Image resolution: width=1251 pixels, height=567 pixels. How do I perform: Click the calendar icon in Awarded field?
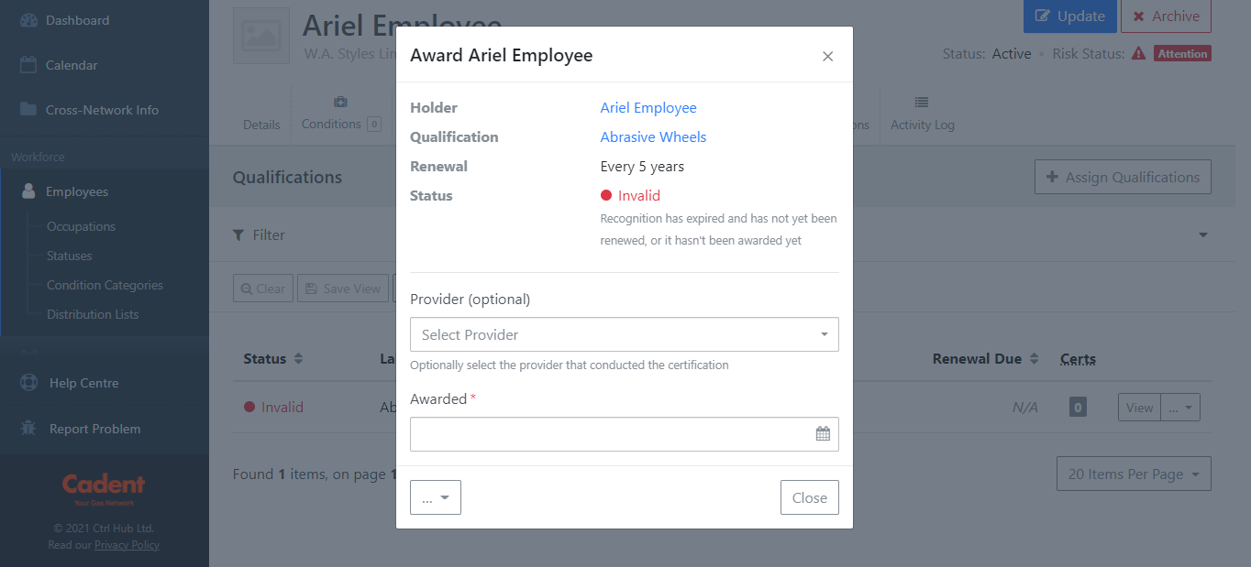(823, 434)
